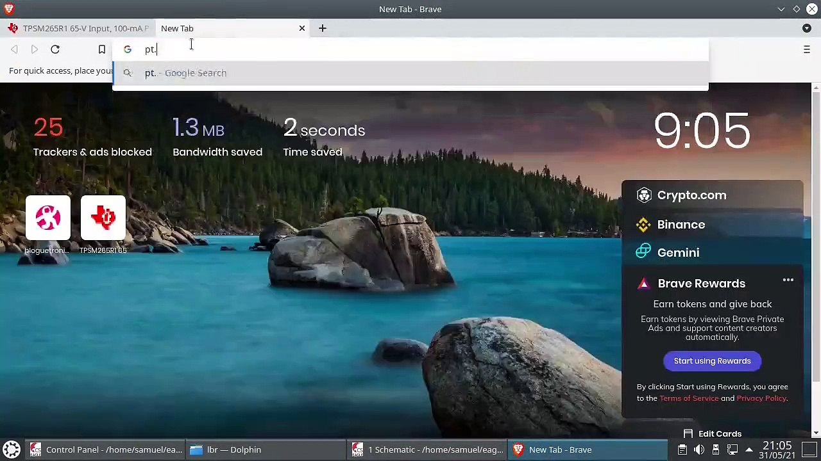This screenshot has width=821, height=461.
Task: Open the clipboard tray icon
Action: tap(682, 449)
